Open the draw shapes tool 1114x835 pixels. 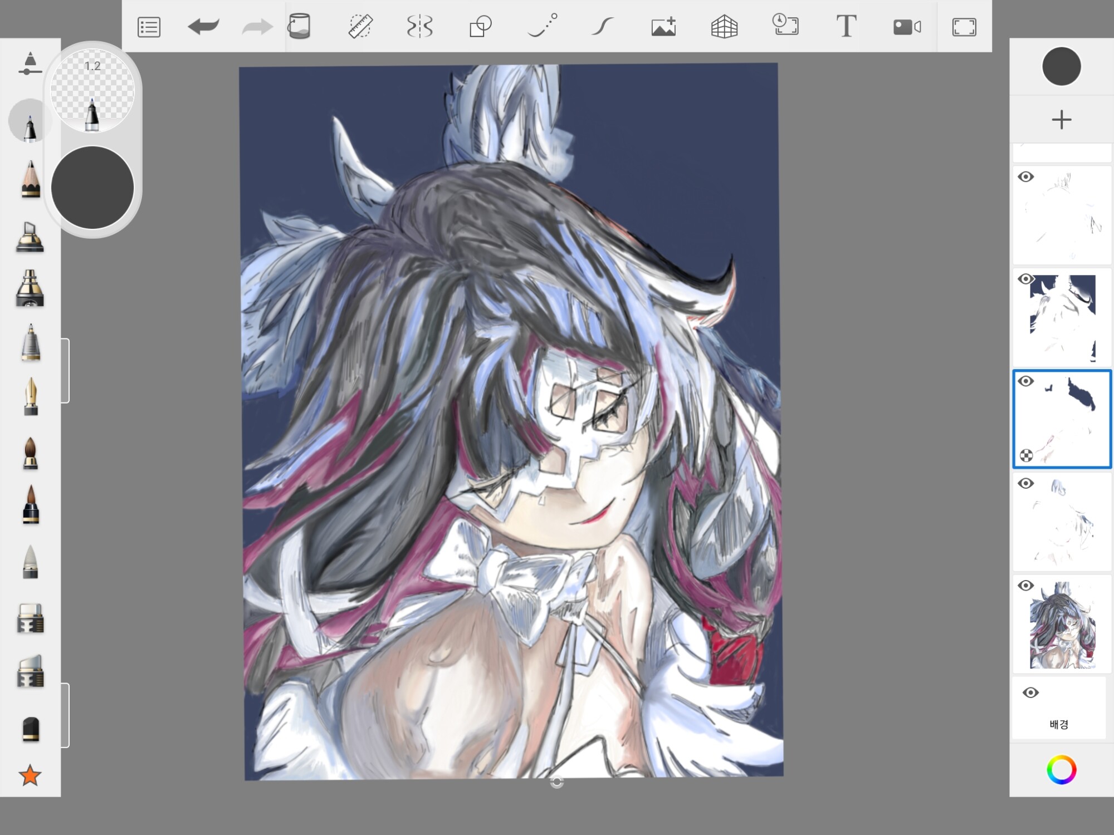click(480, 27)
